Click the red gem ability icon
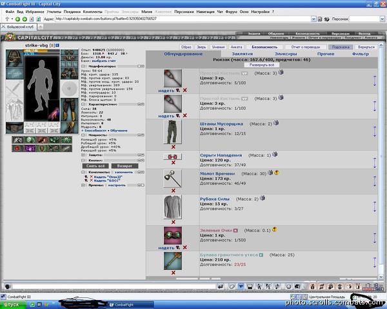Viewport: 387px width, 309px height. (x=17, y=148)
